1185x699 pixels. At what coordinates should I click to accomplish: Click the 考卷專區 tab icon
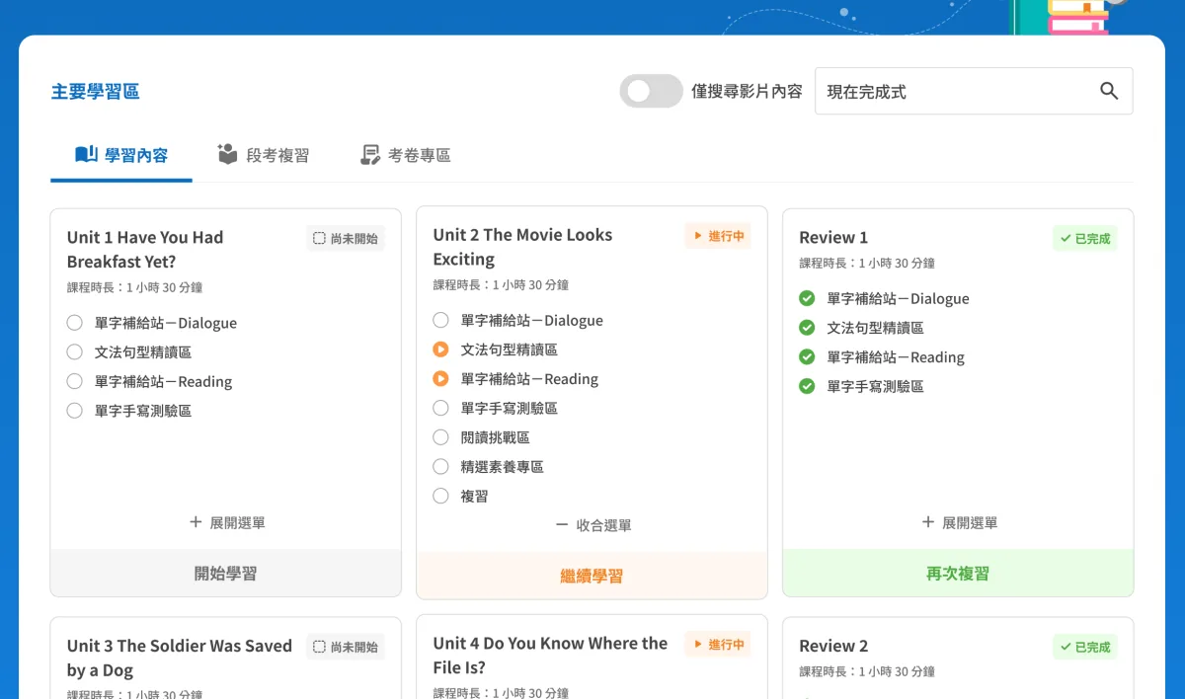click(369, 155)
